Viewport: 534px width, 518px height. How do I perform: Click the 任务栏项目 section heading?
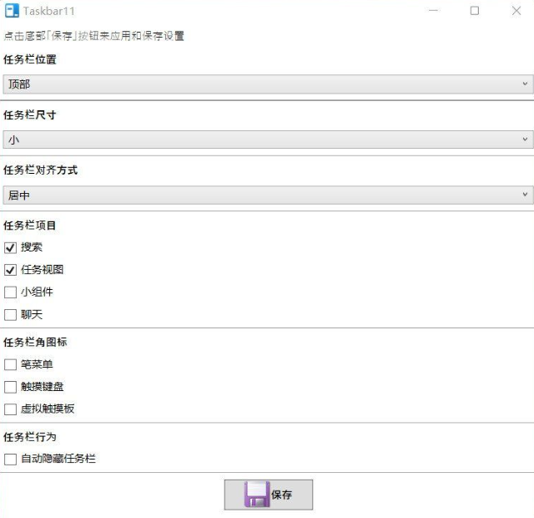tap(30, 225)
